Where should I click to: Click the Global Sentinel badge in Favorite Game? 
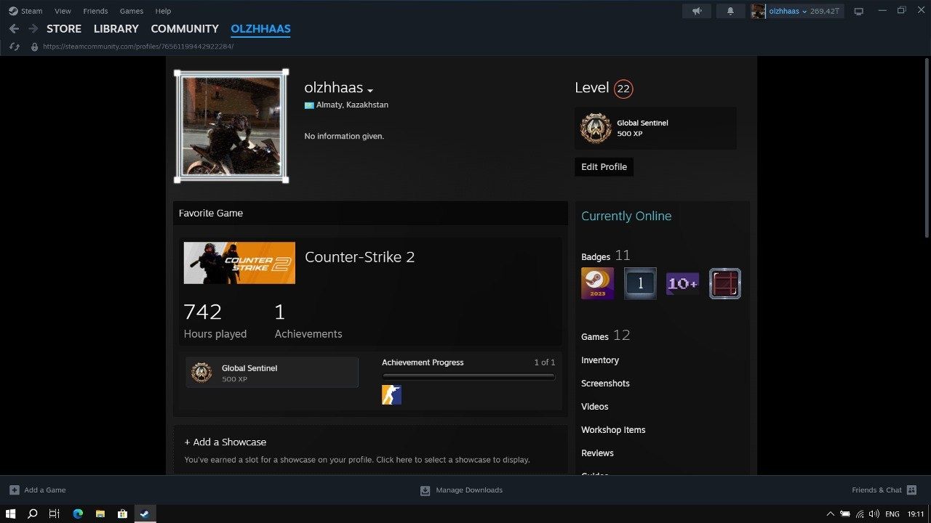(x=272, y=373)
